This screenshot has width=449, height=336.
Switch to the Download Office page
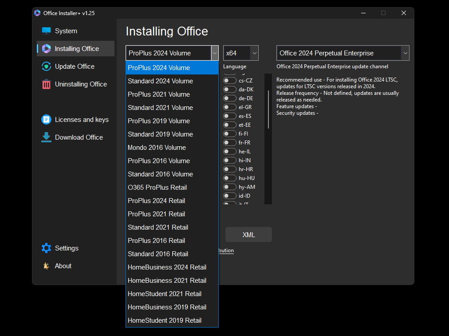pos(75,137)
